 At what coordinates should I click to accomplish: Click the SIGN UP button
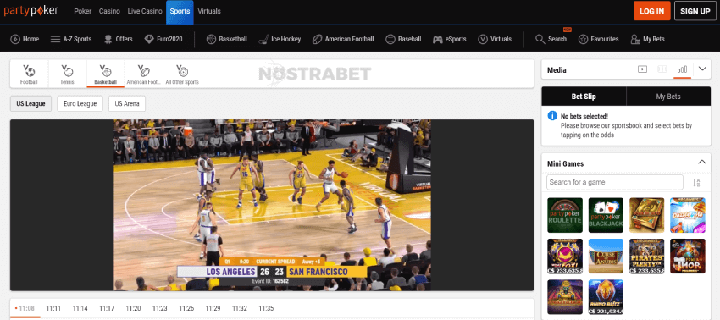pos(695,11)
